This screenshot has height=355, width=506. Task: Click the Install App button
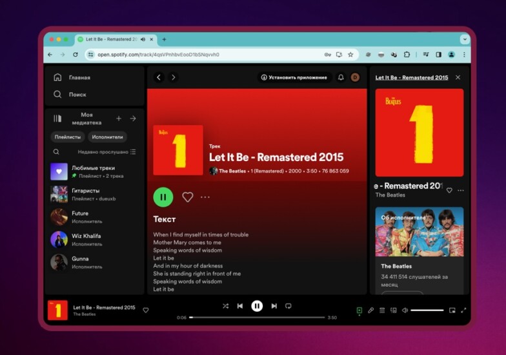click(294, 77)
